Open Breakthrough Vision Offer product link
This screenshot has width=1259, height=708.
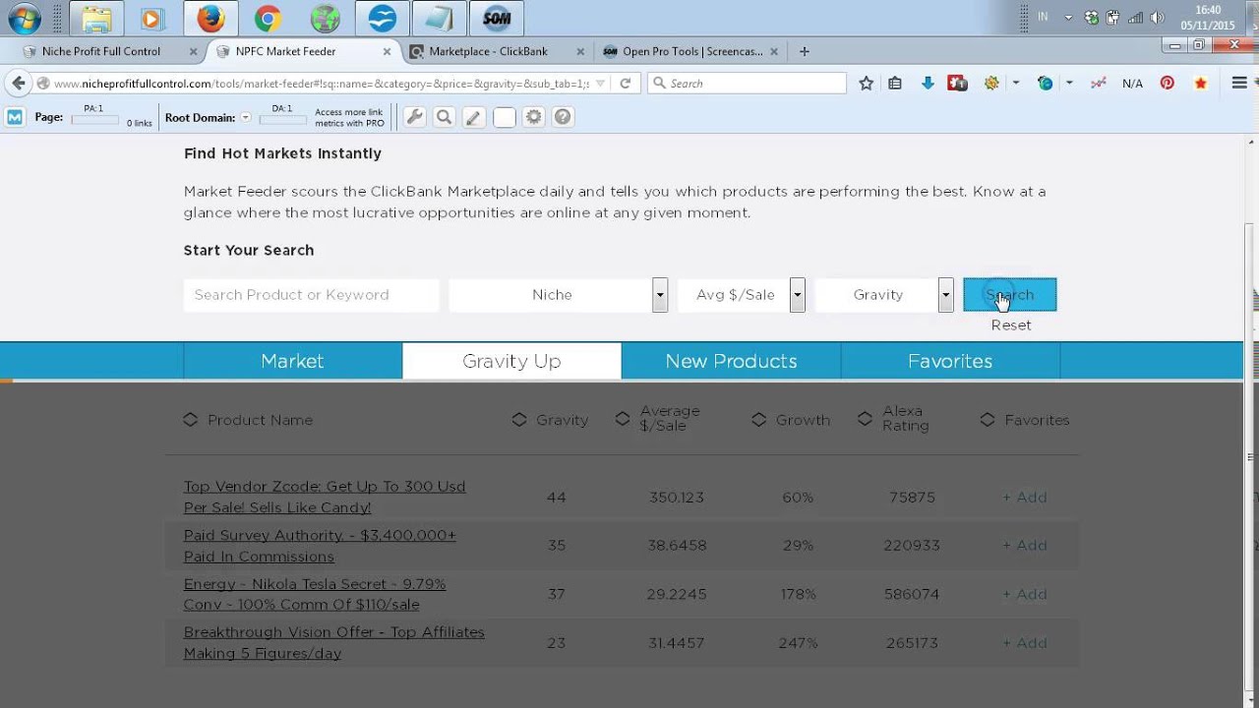tap(334, 643)
